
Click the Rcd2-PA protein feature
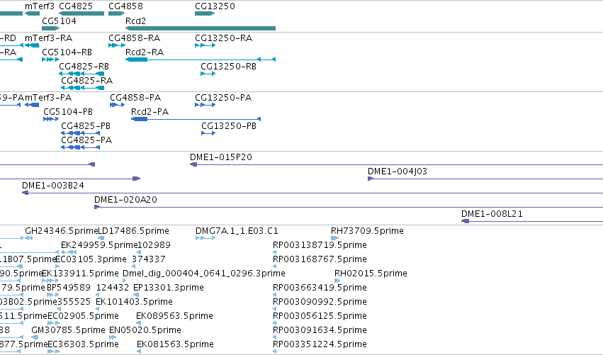tap(196, 119)
